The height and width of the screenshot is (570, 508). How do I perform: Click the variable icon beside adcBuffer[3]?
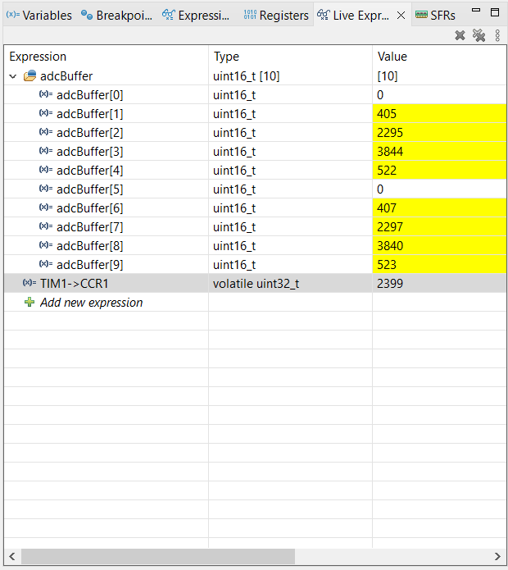pyautogui.click(x=46, y=151)
